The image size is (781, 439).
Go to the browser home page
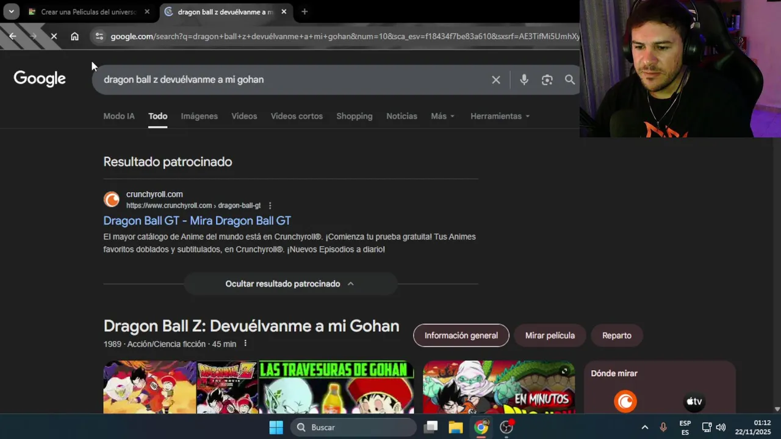pos(74,37)
